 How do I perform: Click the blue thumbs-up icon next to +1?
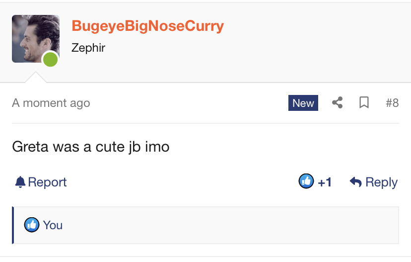(306, 181)
